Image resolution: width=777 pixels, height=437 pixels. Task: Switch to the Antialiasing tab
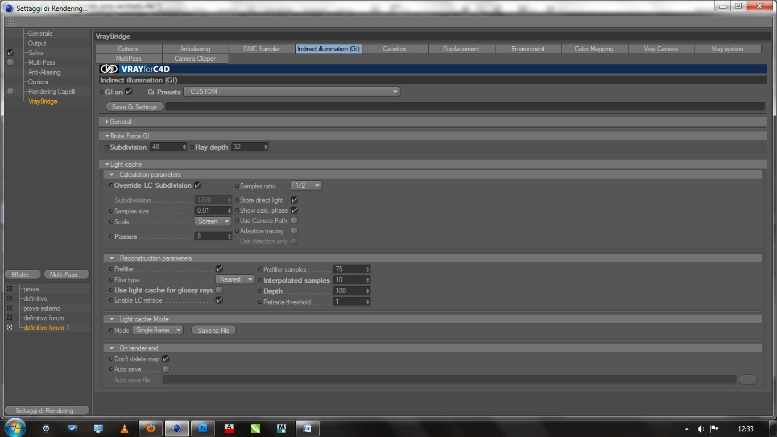(x=195, y=49)
